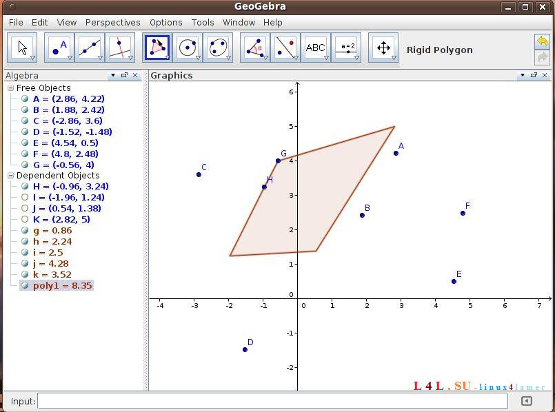Choose the Angle measurement tool
The image size is (555, 412).
point(254,47)
